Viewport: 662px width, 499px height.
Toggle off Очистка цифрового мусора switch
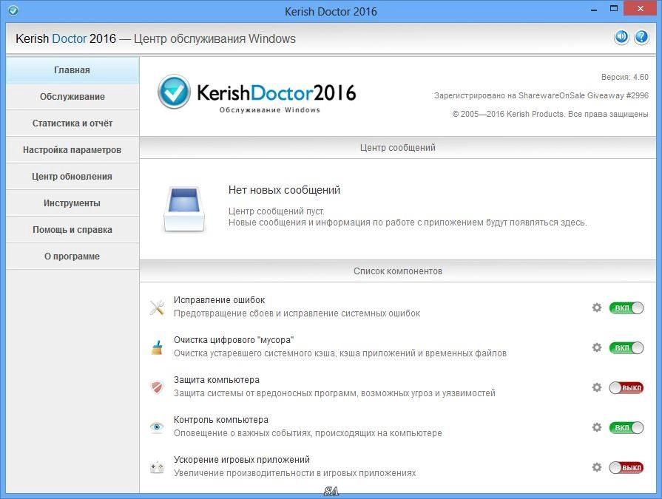click(626, 348)
